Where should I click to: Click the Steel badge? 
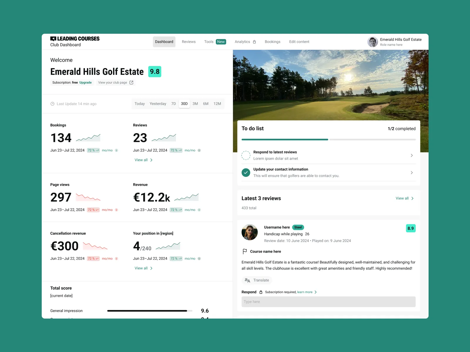pyautogui.click(x=298, y=227)
